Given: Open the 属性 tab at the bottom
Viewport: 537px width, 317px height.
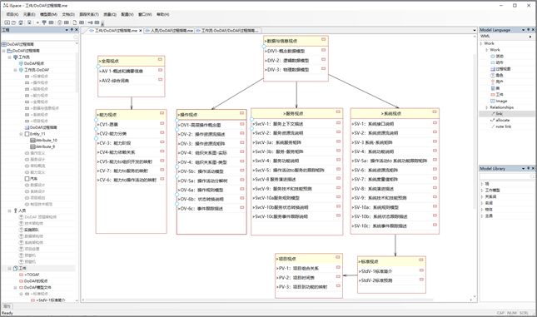Looking at the screenshot, I should click(x=7, y=306).
